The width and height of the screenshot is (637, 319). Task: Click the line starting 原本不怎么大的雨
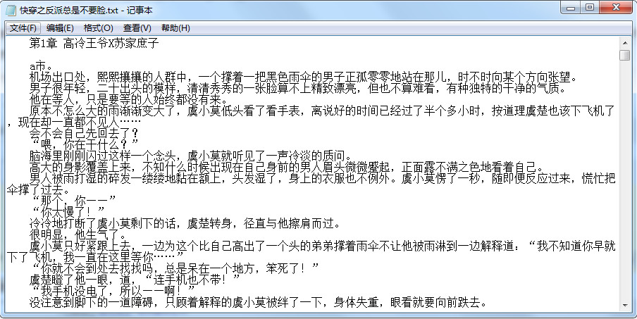(322, 111)
